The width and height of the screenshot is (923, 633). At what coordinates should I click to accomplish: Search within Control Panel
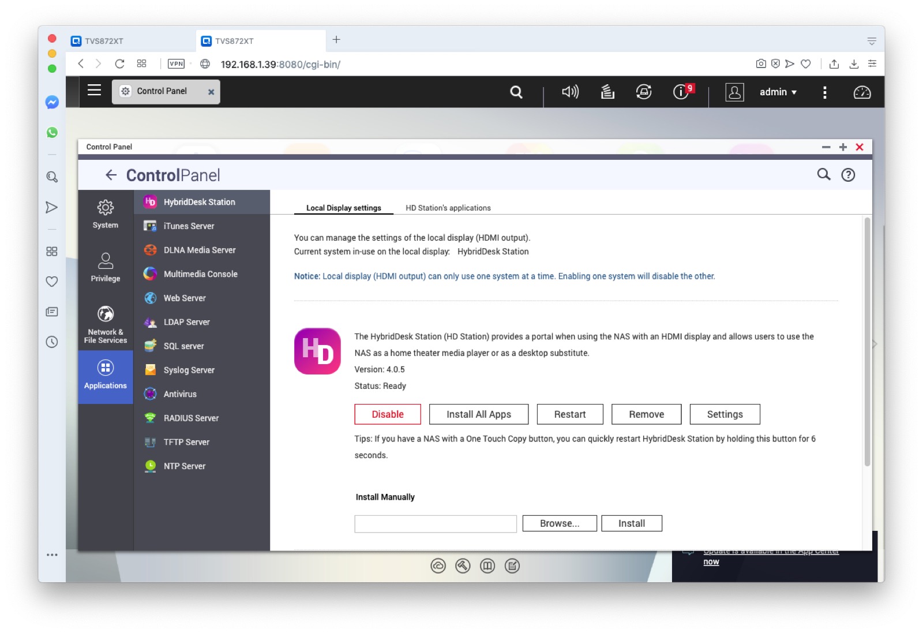point(824,174)
